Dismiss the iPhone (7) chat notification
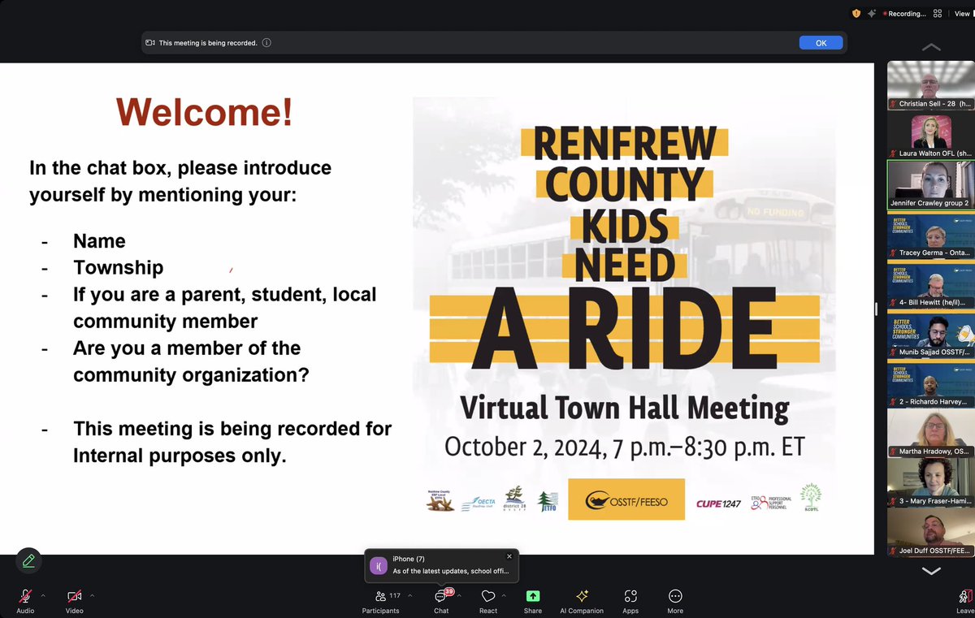Screen dimensions: 975x618 pos(509,556)
